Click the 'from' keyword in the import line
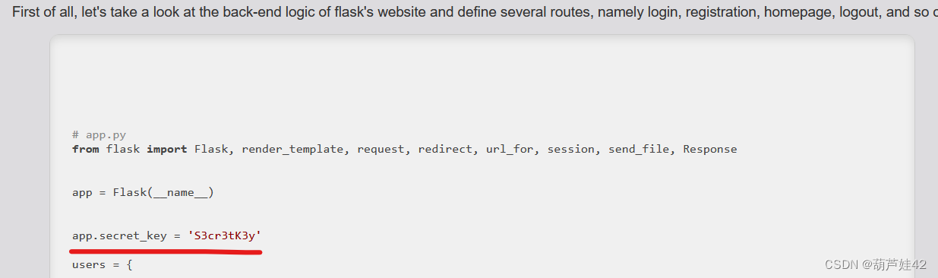Viewport: 938px width, 278px height. coord(86,149)
